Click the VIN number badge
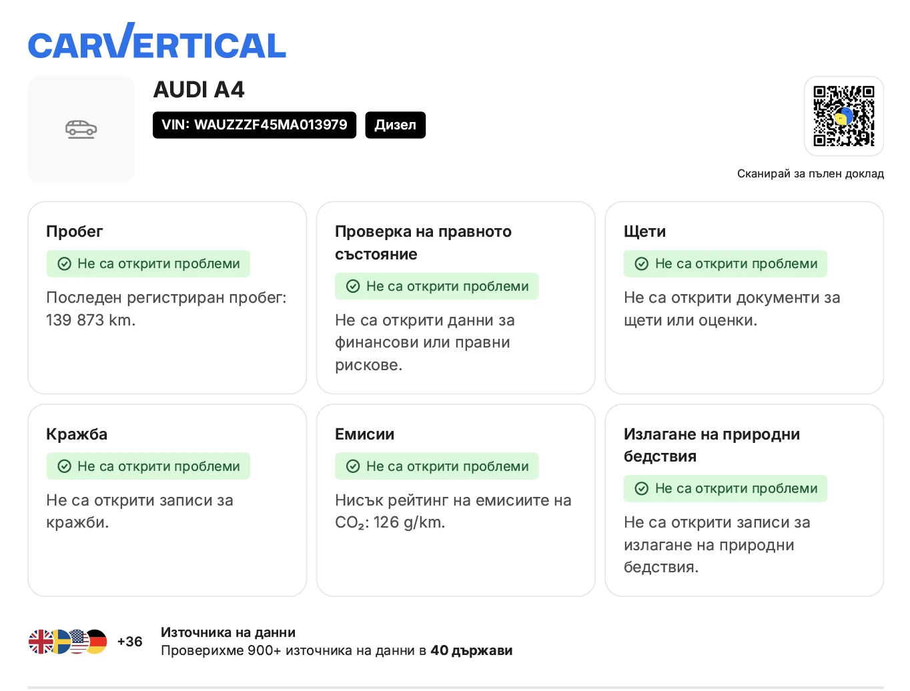910x691 pixels. [254, 125]
